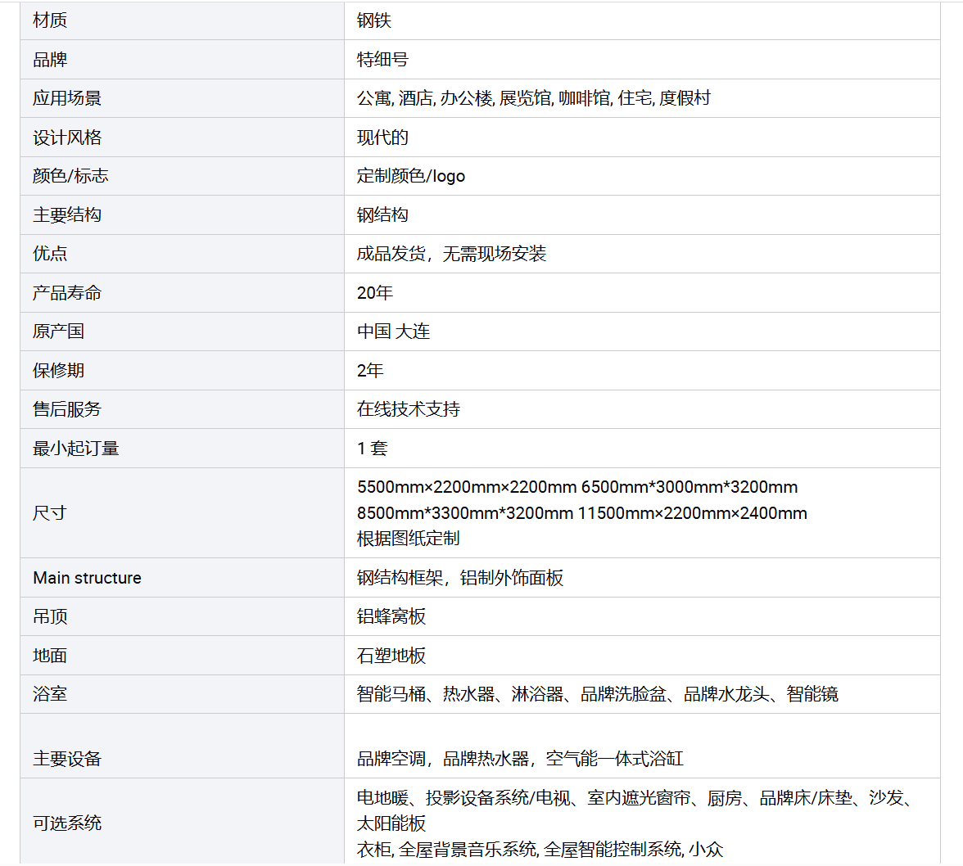Click the 定制颜色/logo value text
This screenshot has width=963, height=866.
[x=410, y=176]
